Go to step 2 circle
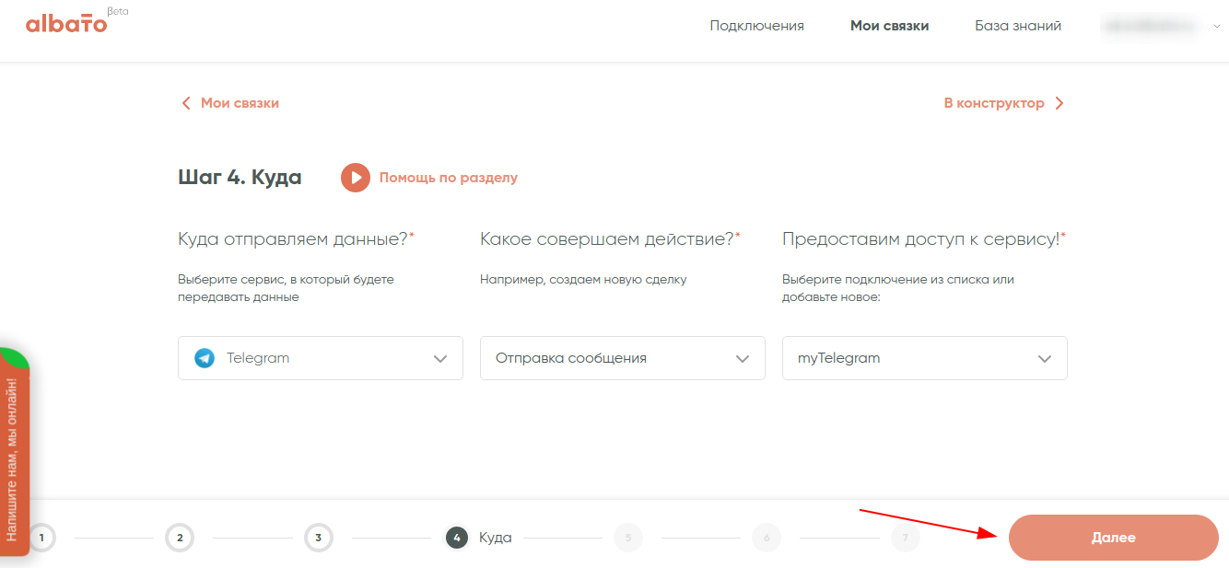This screenshot has width=1229, height=568. pyautogui.click(x=180, y=538)
